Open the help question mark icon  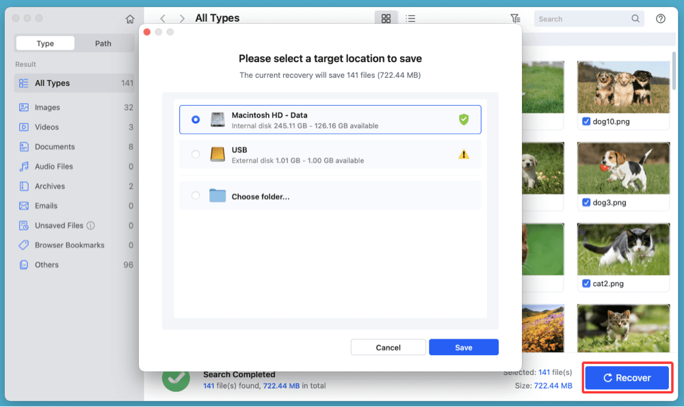[x=660, y=18]
